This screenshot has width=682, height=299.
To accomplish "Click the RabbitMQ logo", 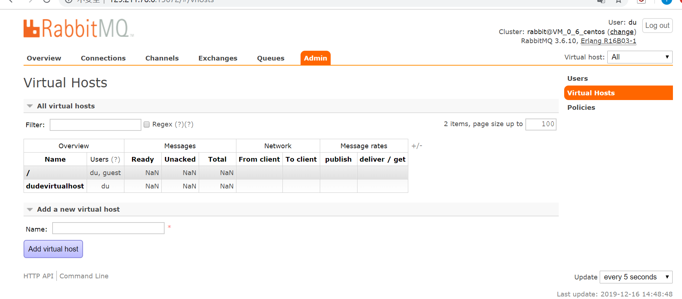I will pyautogui.click(x=79, y=28).
